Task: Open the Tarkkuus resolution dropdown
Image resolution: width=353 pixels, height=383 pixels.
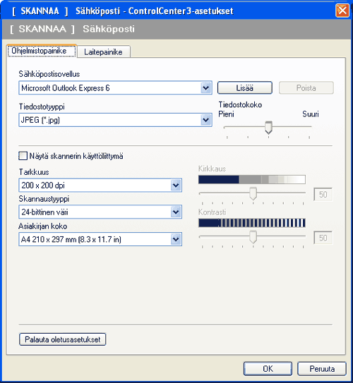Action: [176, 185]
